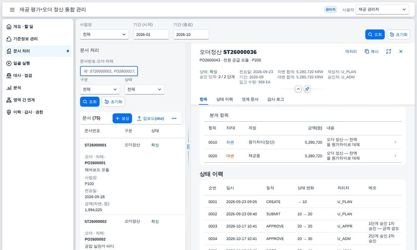The width and height of the screenshot is (417, 250).
Task: Click the 개요 home icon
Action: [9, 27]
